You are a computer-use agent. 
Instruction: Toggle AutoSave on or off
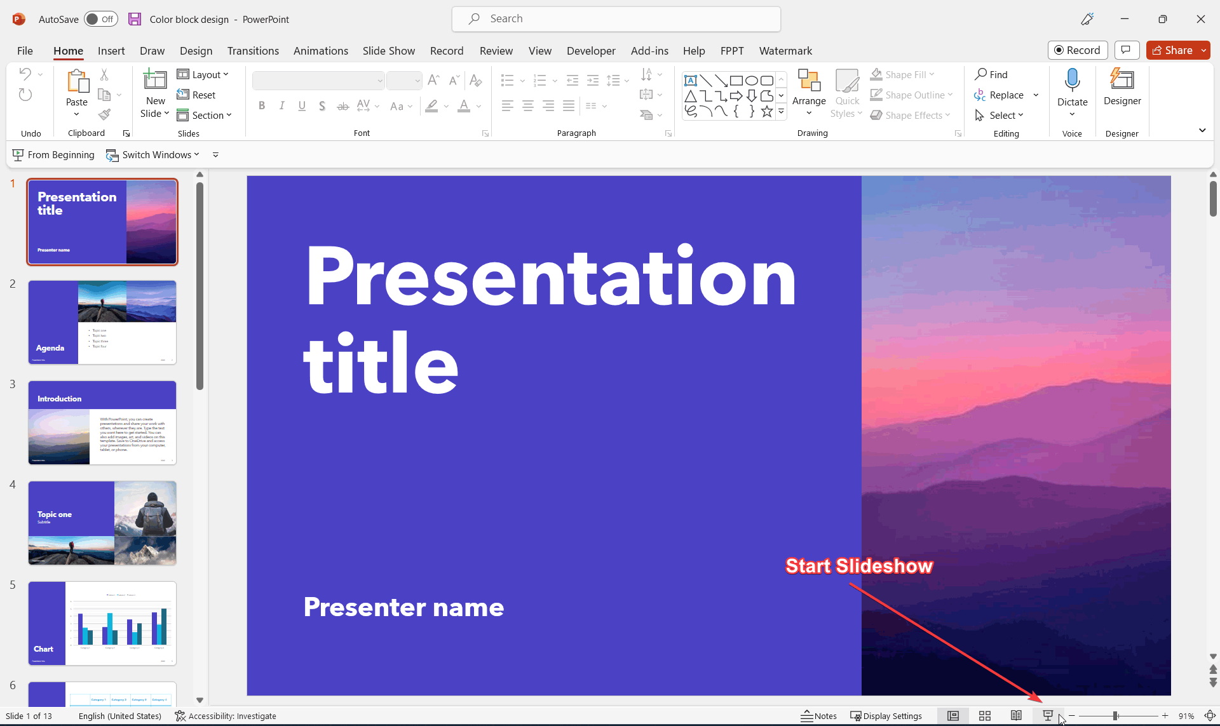99,19
